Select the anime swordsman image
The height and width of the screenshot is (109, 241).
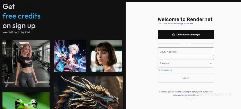pyautogui.click(x=70, y=56)
